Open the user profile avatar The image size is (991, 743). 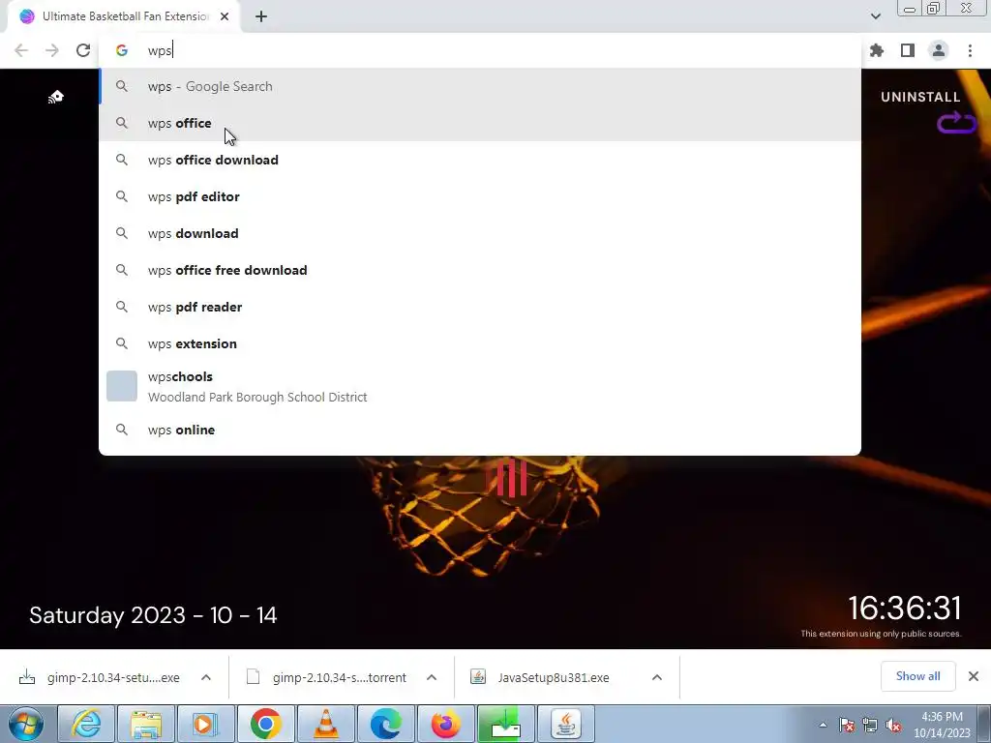pos(939,50)
